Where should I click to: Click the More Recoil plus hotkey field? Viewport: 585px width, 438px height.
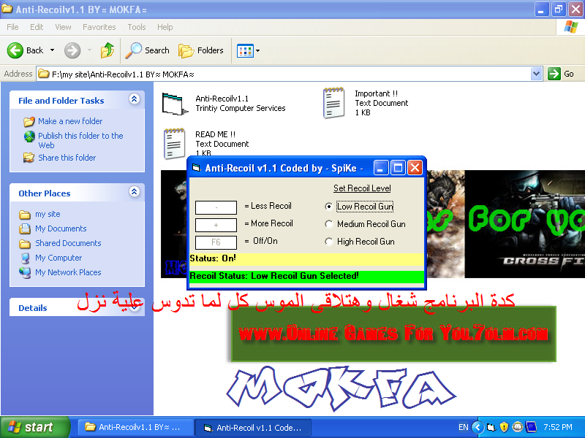click(216, 225)
